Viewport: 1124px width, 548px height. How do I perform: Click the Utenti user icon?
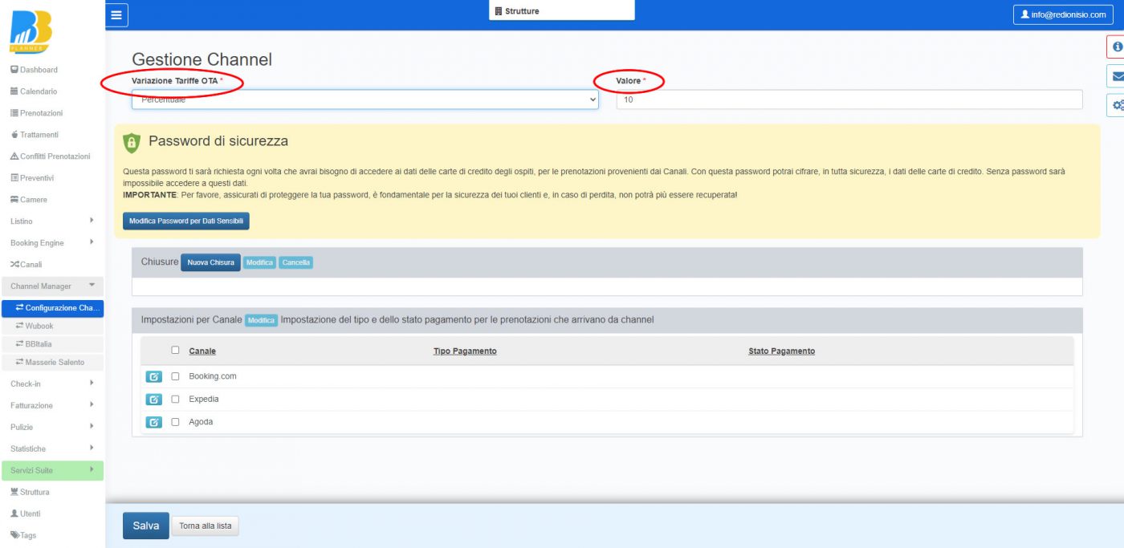tap(14, 513)
